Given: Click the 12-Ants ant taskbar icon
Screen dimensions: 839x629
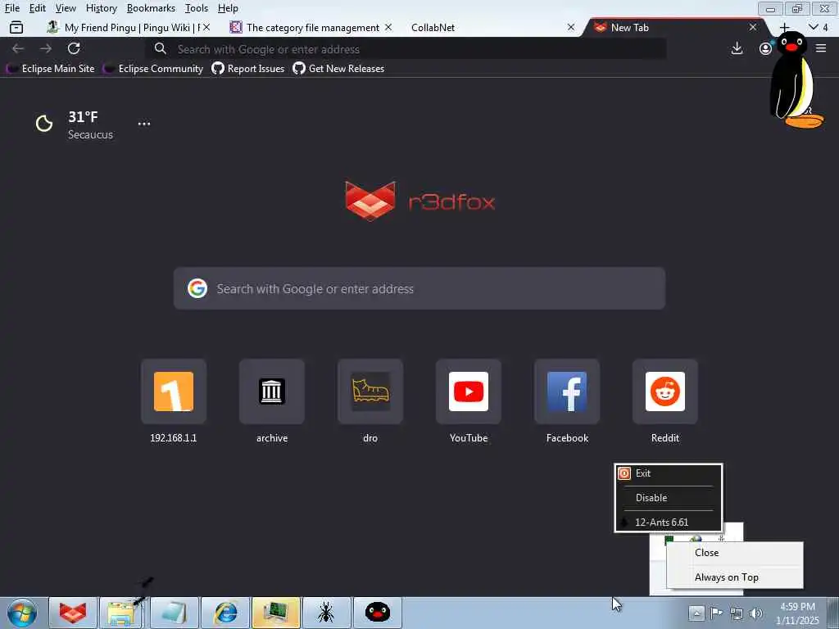Looking at the screenshot, I should (326, 613).
